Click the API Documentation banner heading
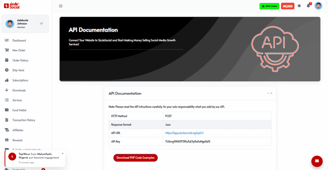 coord(93,30)
